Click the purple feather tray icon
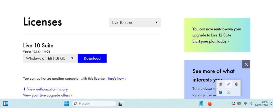Viewport: 273px width, 108px height. [x=229, y=84]
